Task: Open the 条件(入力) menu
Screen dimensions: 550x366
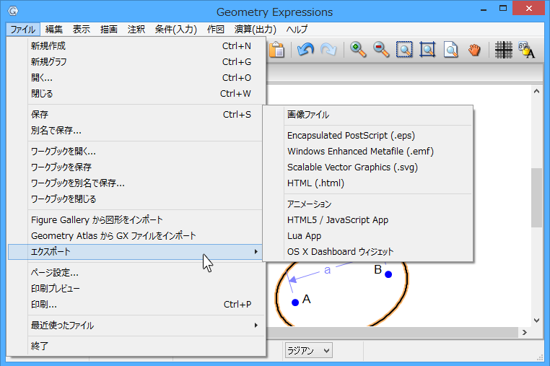Action: (176, 29)
